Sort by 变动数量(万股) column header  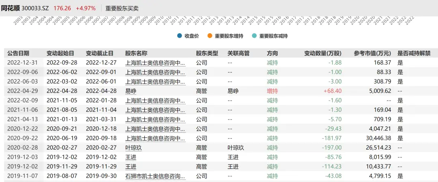point(323,53)
